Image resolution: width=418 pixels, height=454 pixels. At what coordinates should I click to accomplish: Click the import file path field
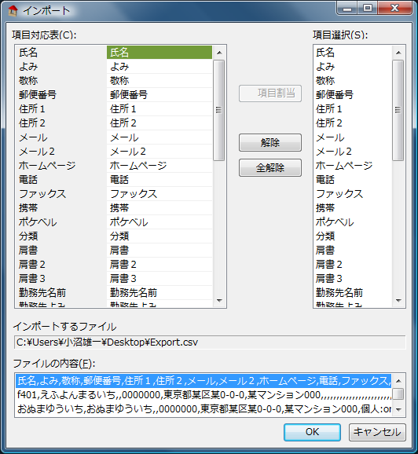coord(210,342)
